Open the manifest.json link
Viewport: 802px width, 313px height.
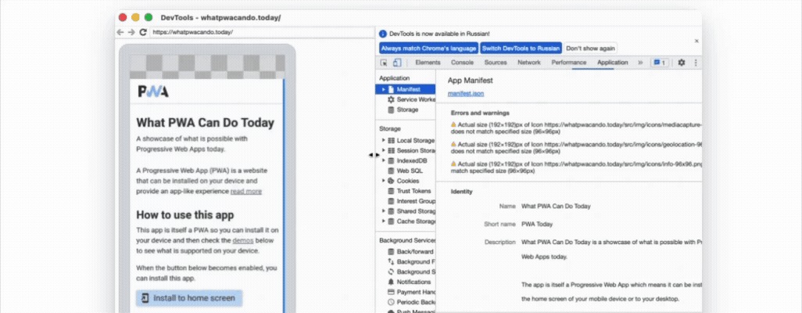465,94
